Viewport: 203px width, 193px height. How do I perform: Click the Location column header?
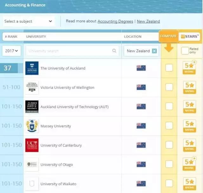133,37
